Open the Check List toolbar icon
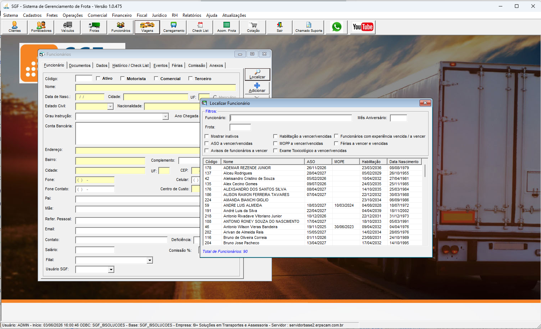 pos(200,27)
